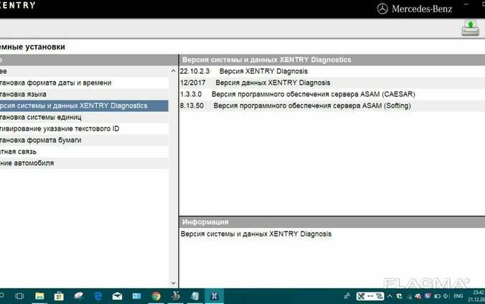This screenshot has width=485, height=304.
Task: Select the language setting item
Action: [29, 94]
